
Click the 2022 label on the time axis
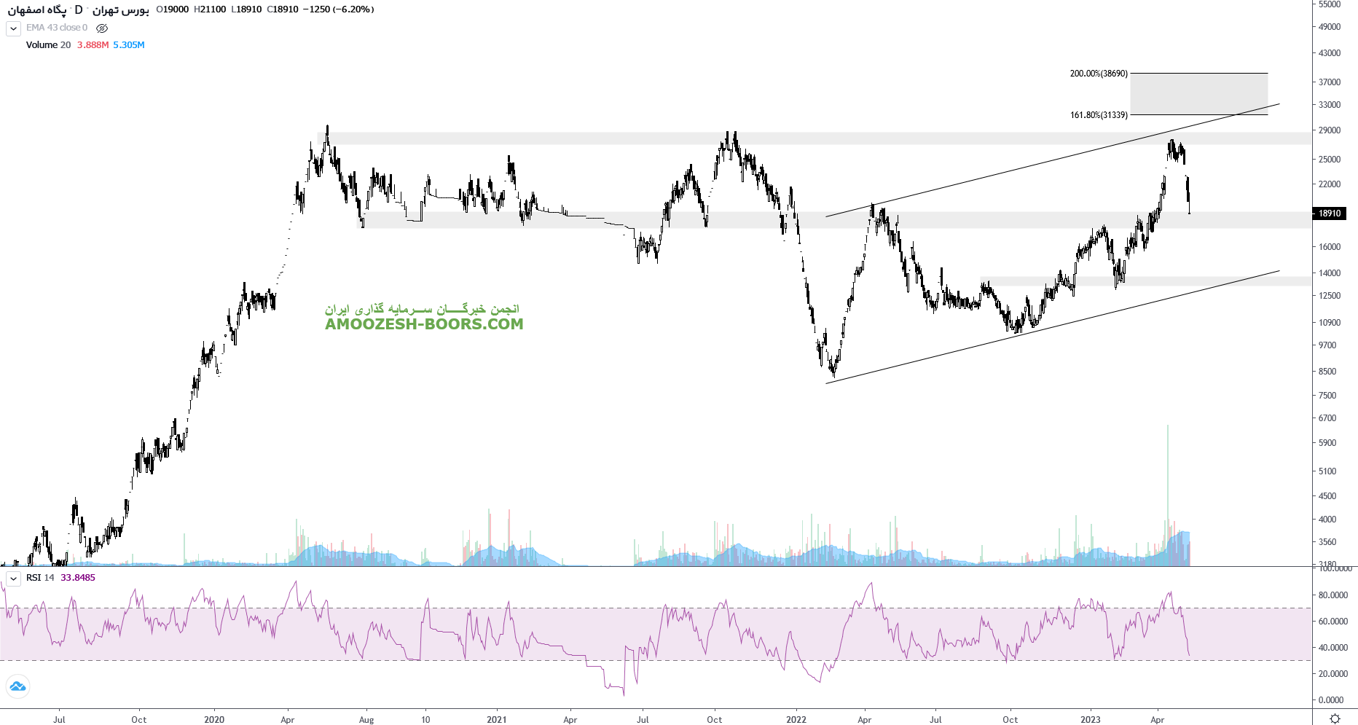click(x=796, y=720)
